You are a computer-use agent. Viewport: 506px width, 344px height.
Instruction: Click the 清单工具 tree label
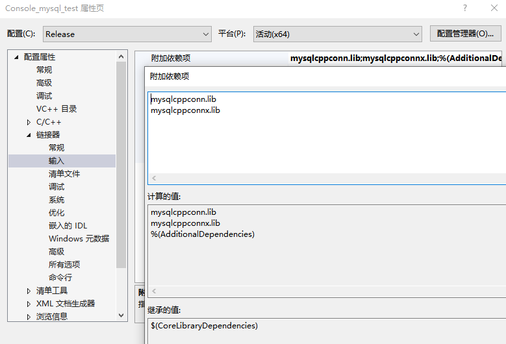pyautogui.click(x=52, y=291)
